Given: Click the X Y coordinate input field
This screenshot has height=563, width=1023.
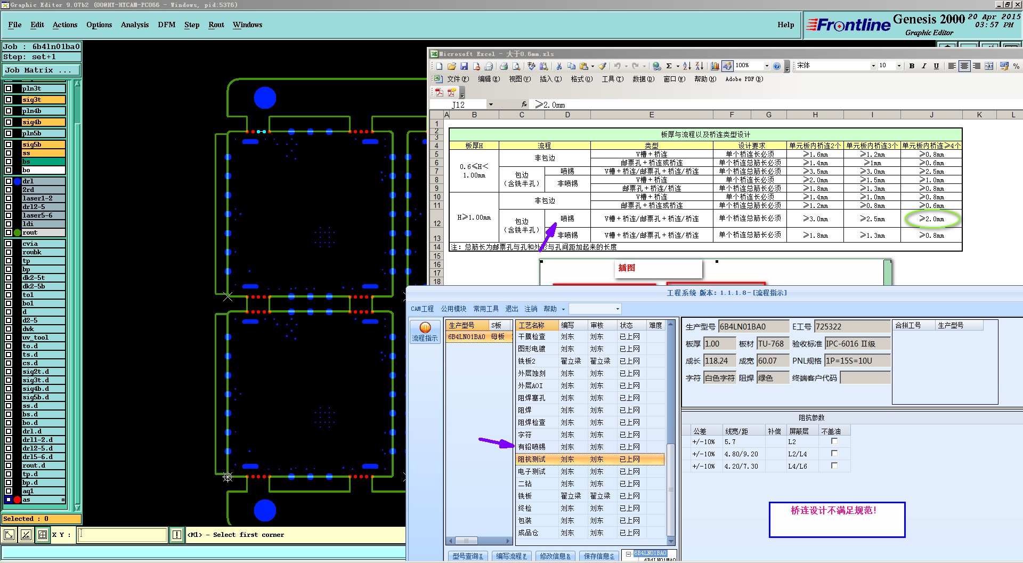Looking at the screenshot, I should (x=123, y=535).
